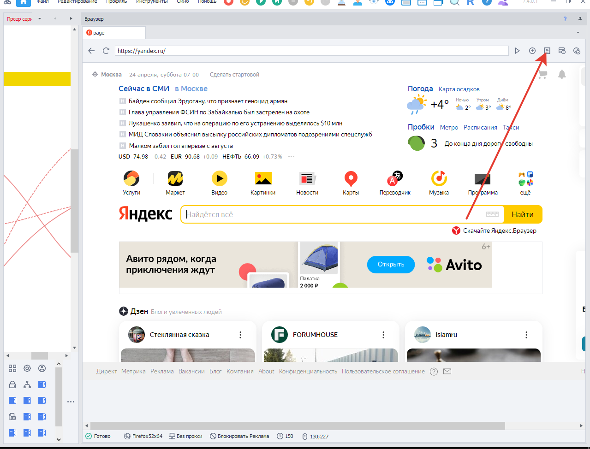Open the page text document icon
Screen dimensions: 590x449
(547, 51)
